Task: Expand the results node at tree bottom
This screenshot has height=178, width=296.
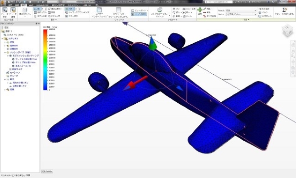Action: pos(5,90)
